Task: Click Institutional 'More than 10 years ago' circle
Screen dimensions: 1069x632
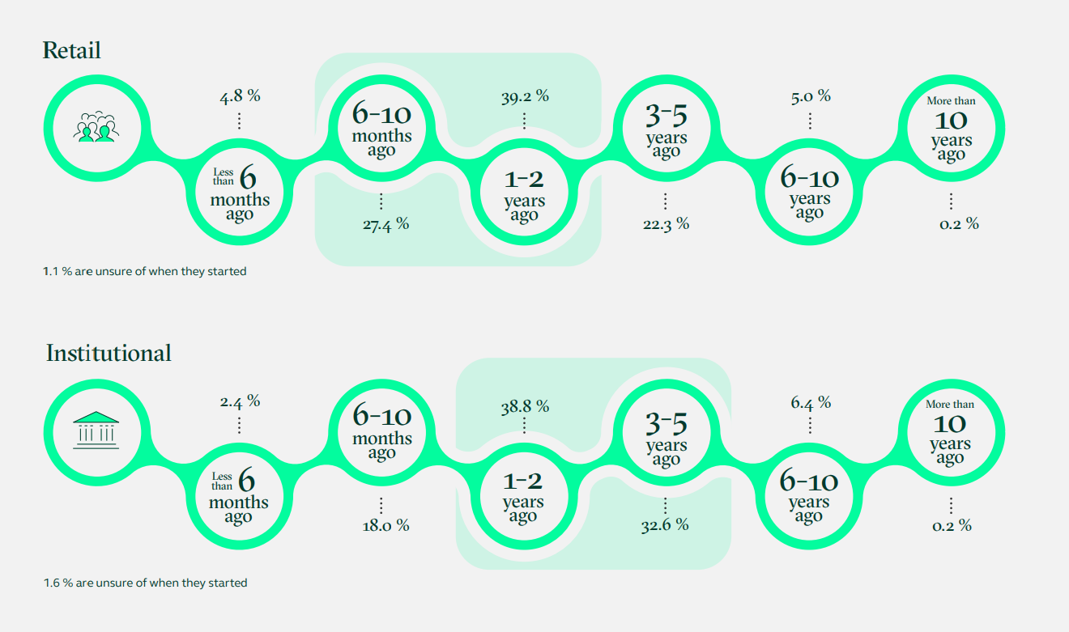Action: (x=951, y=432)
